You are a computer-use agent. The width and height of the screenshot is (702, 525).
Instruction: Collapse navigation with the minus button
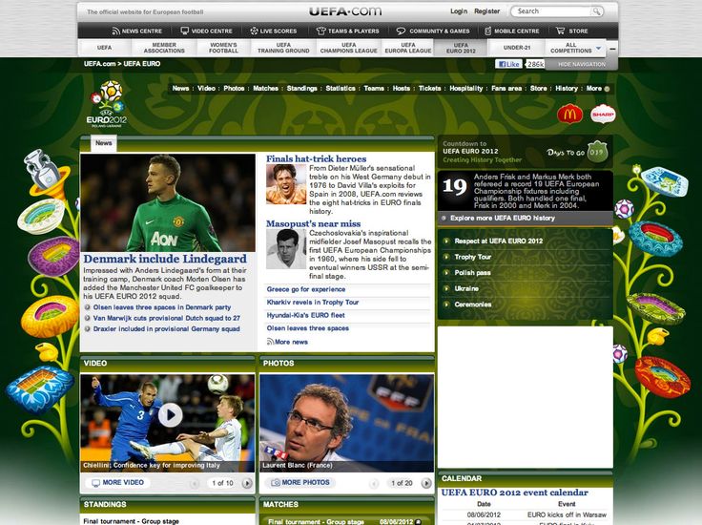(612, 49)
